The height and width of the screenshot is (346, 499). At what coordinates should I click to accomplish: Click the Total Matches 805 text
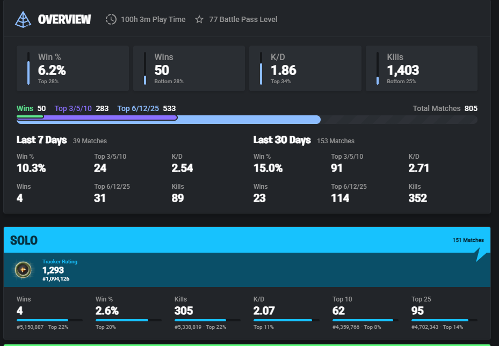coord(445,108)
